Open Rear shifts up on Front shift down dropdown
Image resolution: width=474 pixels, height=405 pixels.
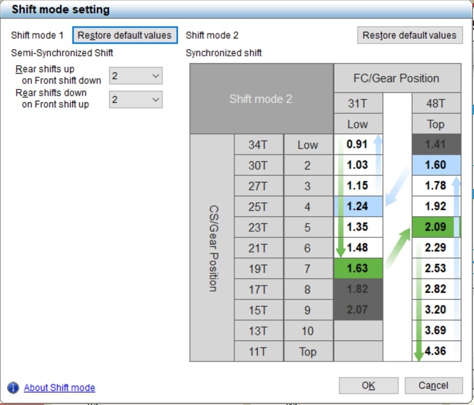point(135,76)
